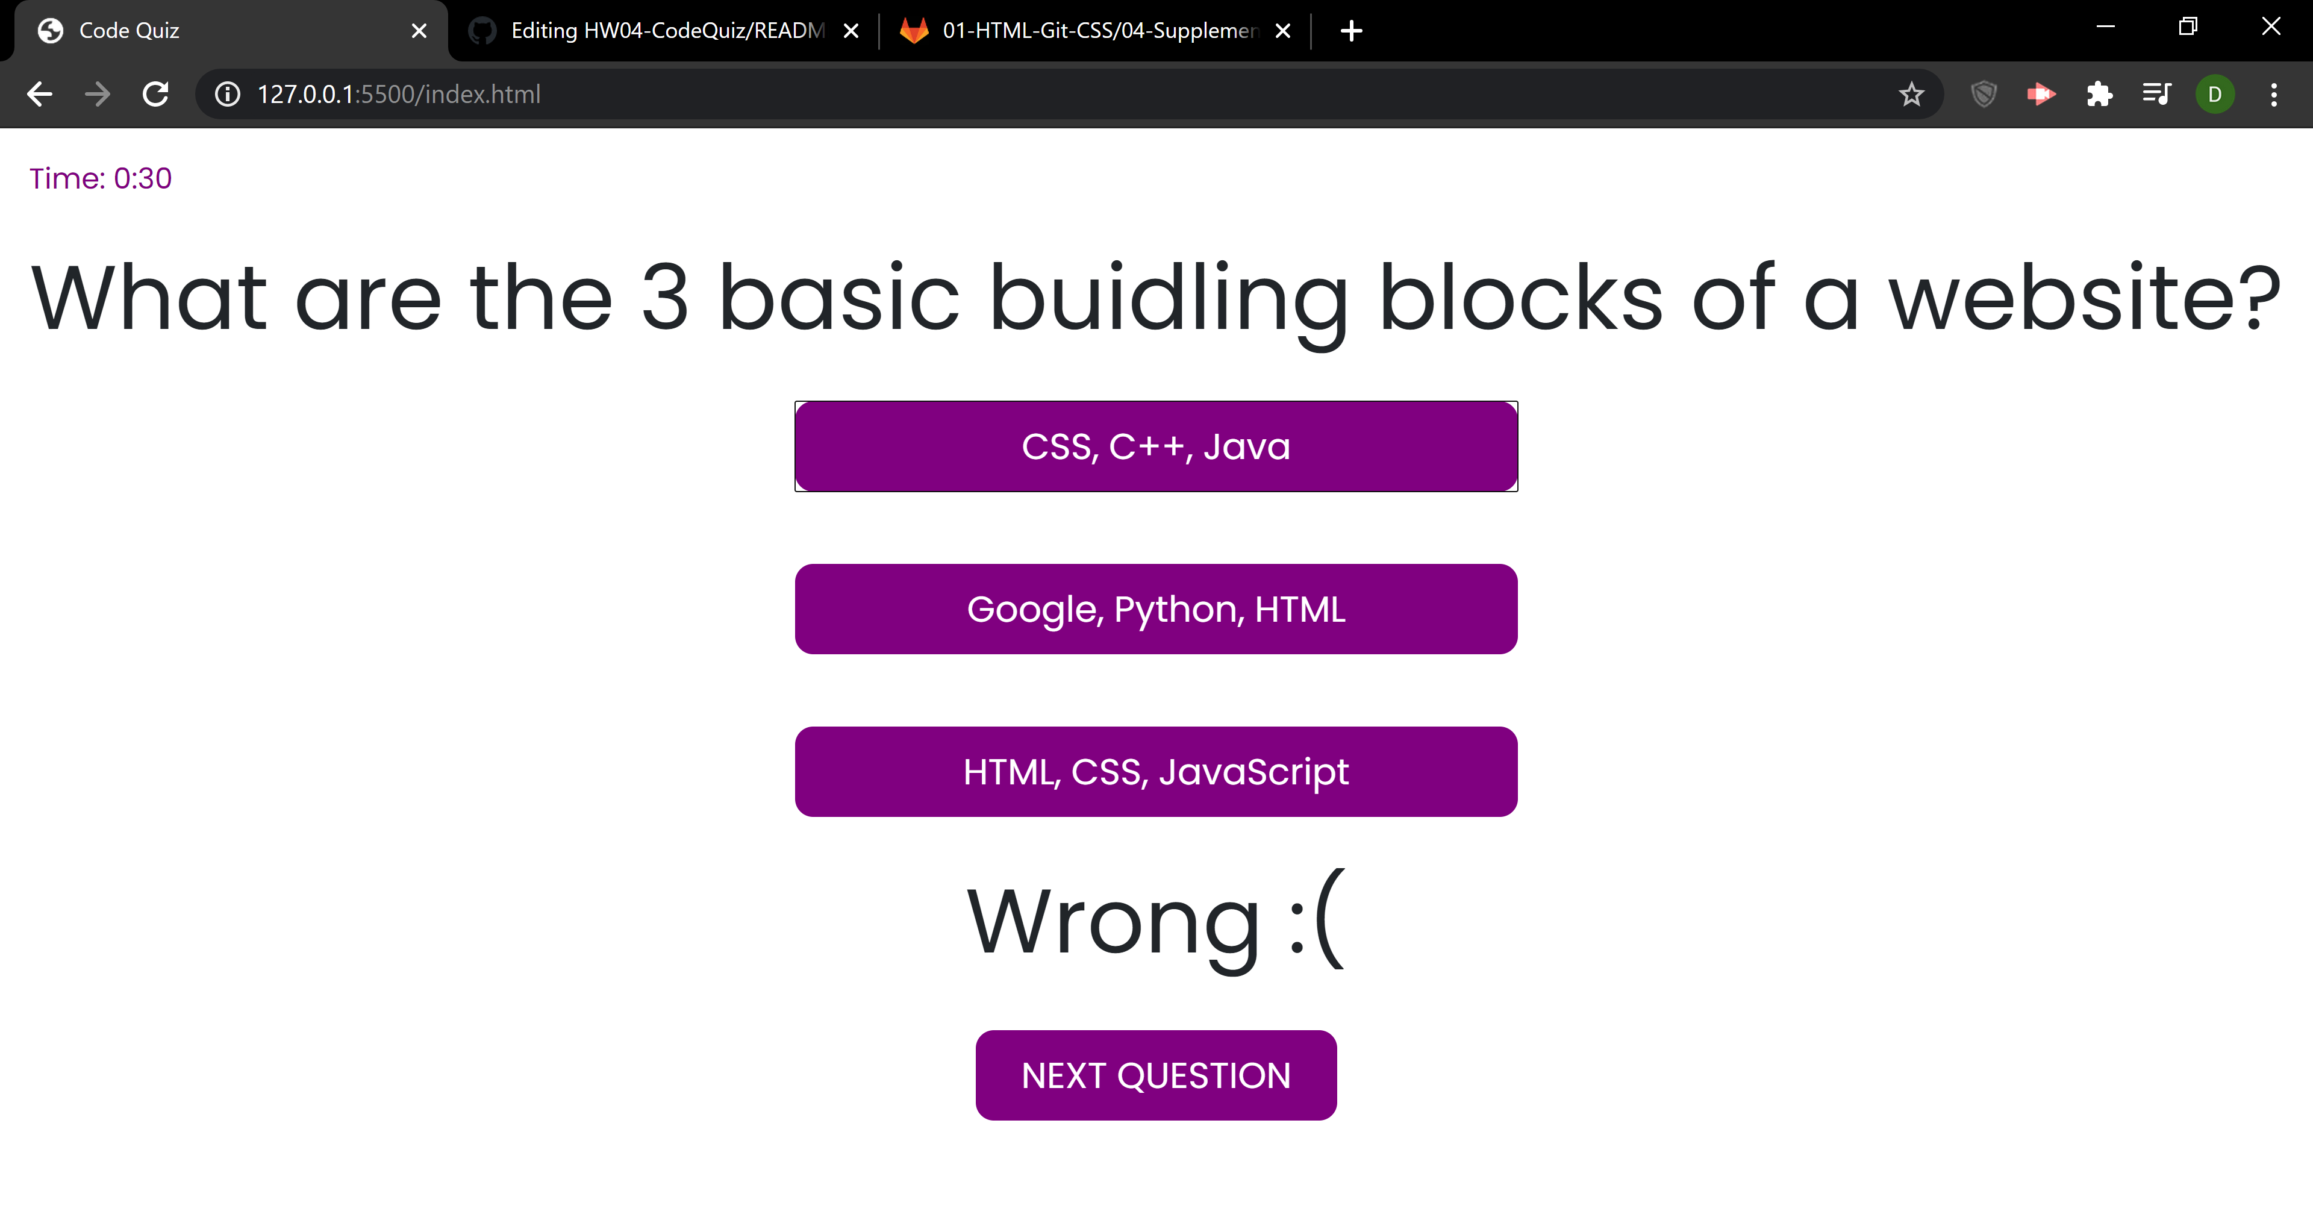This screenshot has height=1229, width=2313.
Task: Click the forward navigation arrow
Action: tap(96, 93)
